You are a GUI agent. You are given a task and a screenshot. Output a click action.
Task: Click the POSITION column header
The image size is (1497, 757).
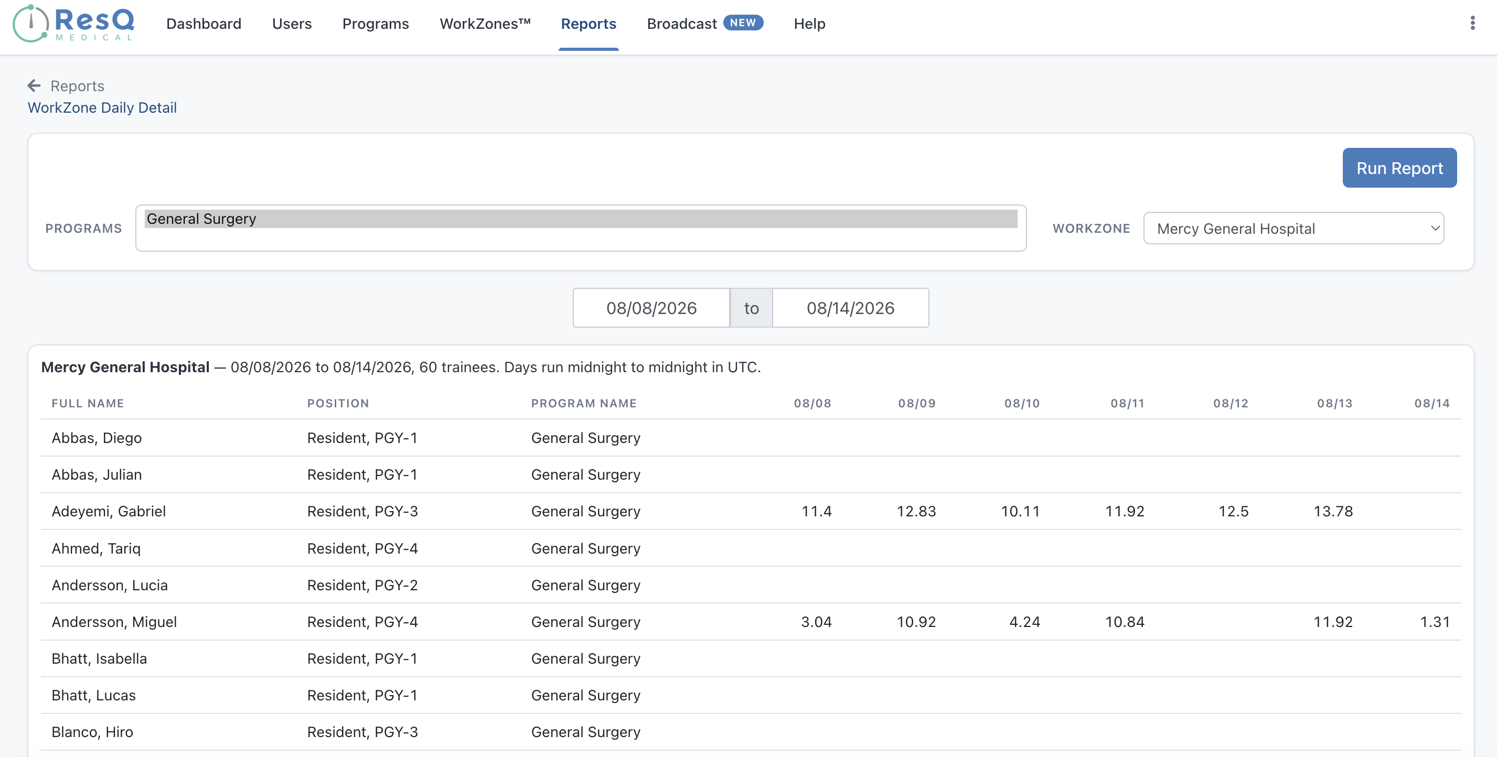(338, 403)
